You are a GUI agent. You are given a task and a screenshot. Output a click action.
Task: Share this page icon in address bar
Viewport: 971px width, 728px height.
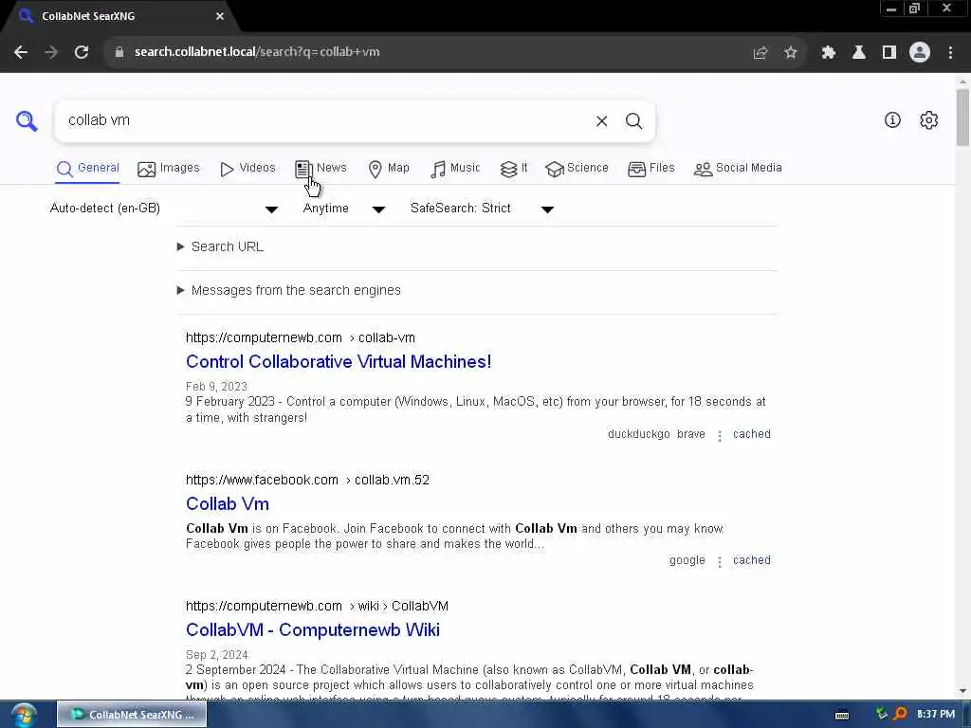coord(760,53)
